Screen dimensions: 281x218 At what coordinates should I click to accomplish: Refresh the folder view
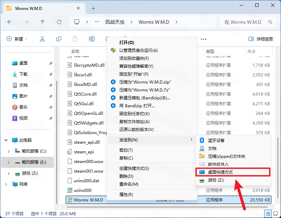[59, 22]
